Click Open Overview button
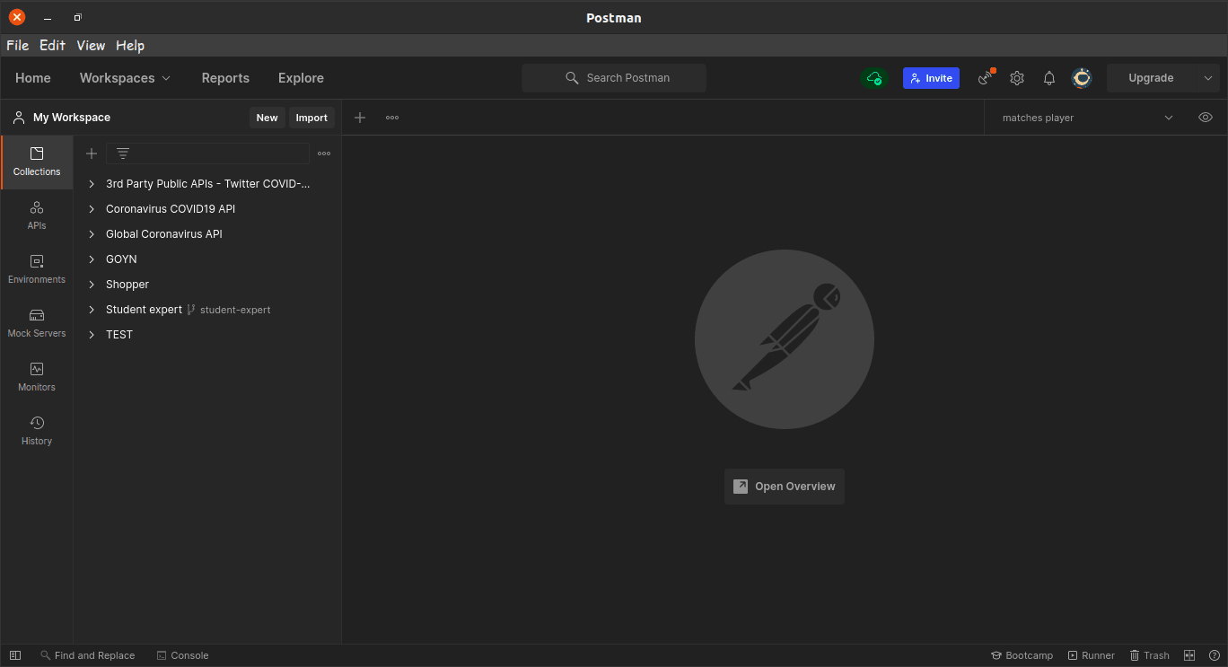Viewport: 1228px width, 667px height. 785,487
